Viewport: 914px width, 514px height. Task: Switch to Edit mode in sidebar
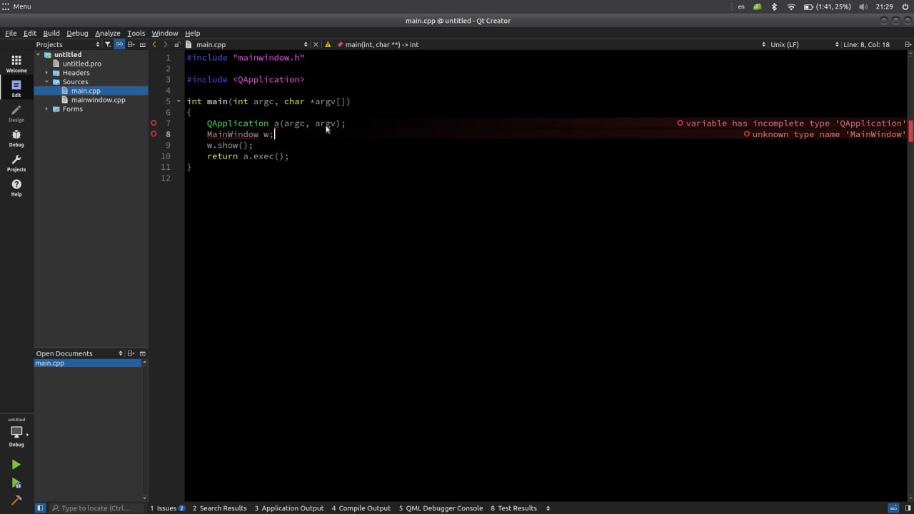(x=16, y=89)
